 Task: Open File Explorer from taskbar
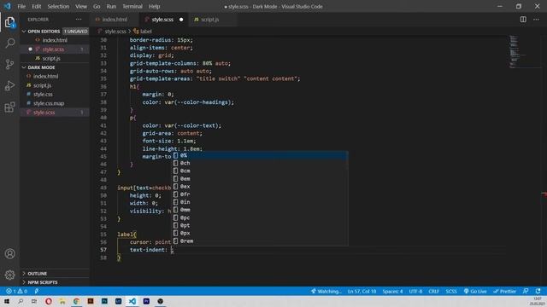click(62, 301)
